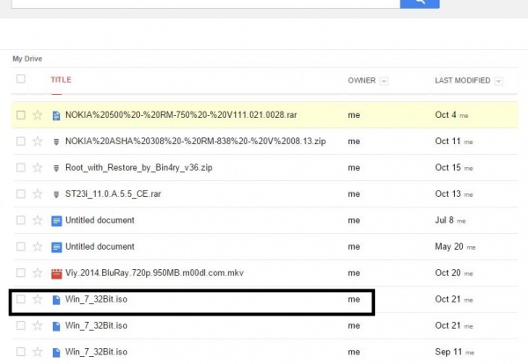Open NOKIA%20500%20-%20RM-750 rar file name
This screenshot has width=528, height=364.
(181, 115)
